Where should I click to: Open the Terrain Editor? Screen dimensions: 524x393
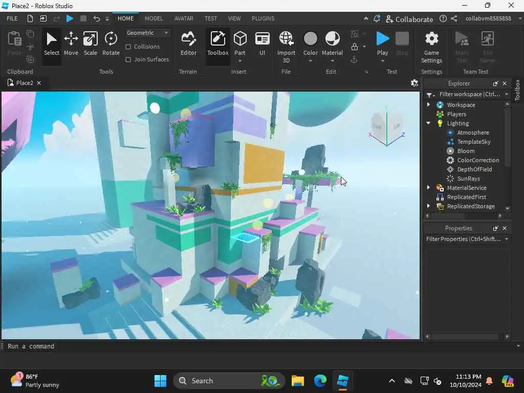(188, 44)
